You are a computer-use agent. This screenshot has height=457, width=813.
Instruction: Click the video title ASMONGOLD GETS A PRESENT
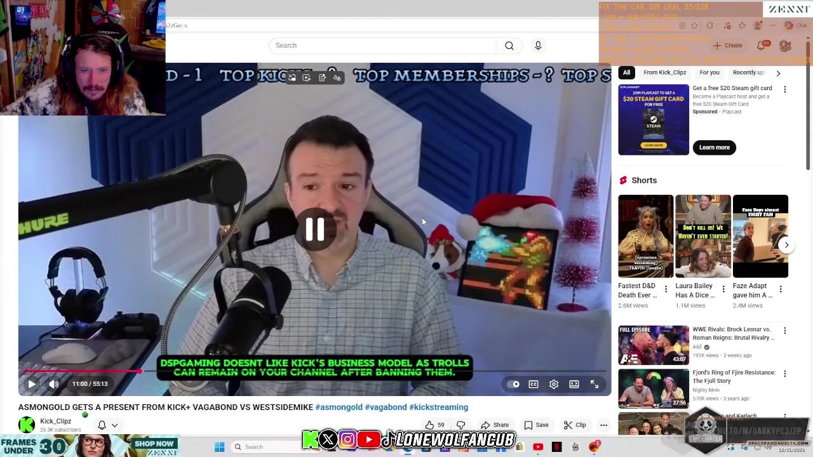tap(166, 407)
